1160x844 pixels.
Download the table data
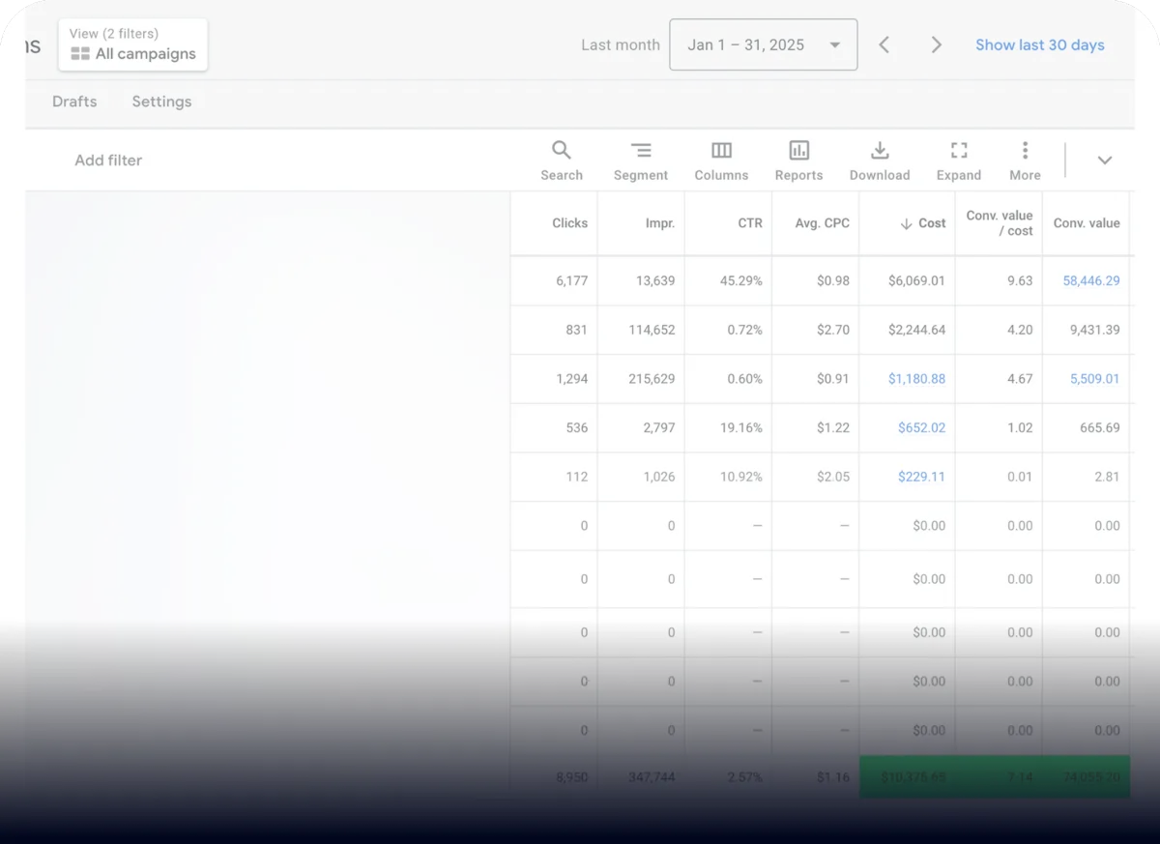(x=880, y=160)
